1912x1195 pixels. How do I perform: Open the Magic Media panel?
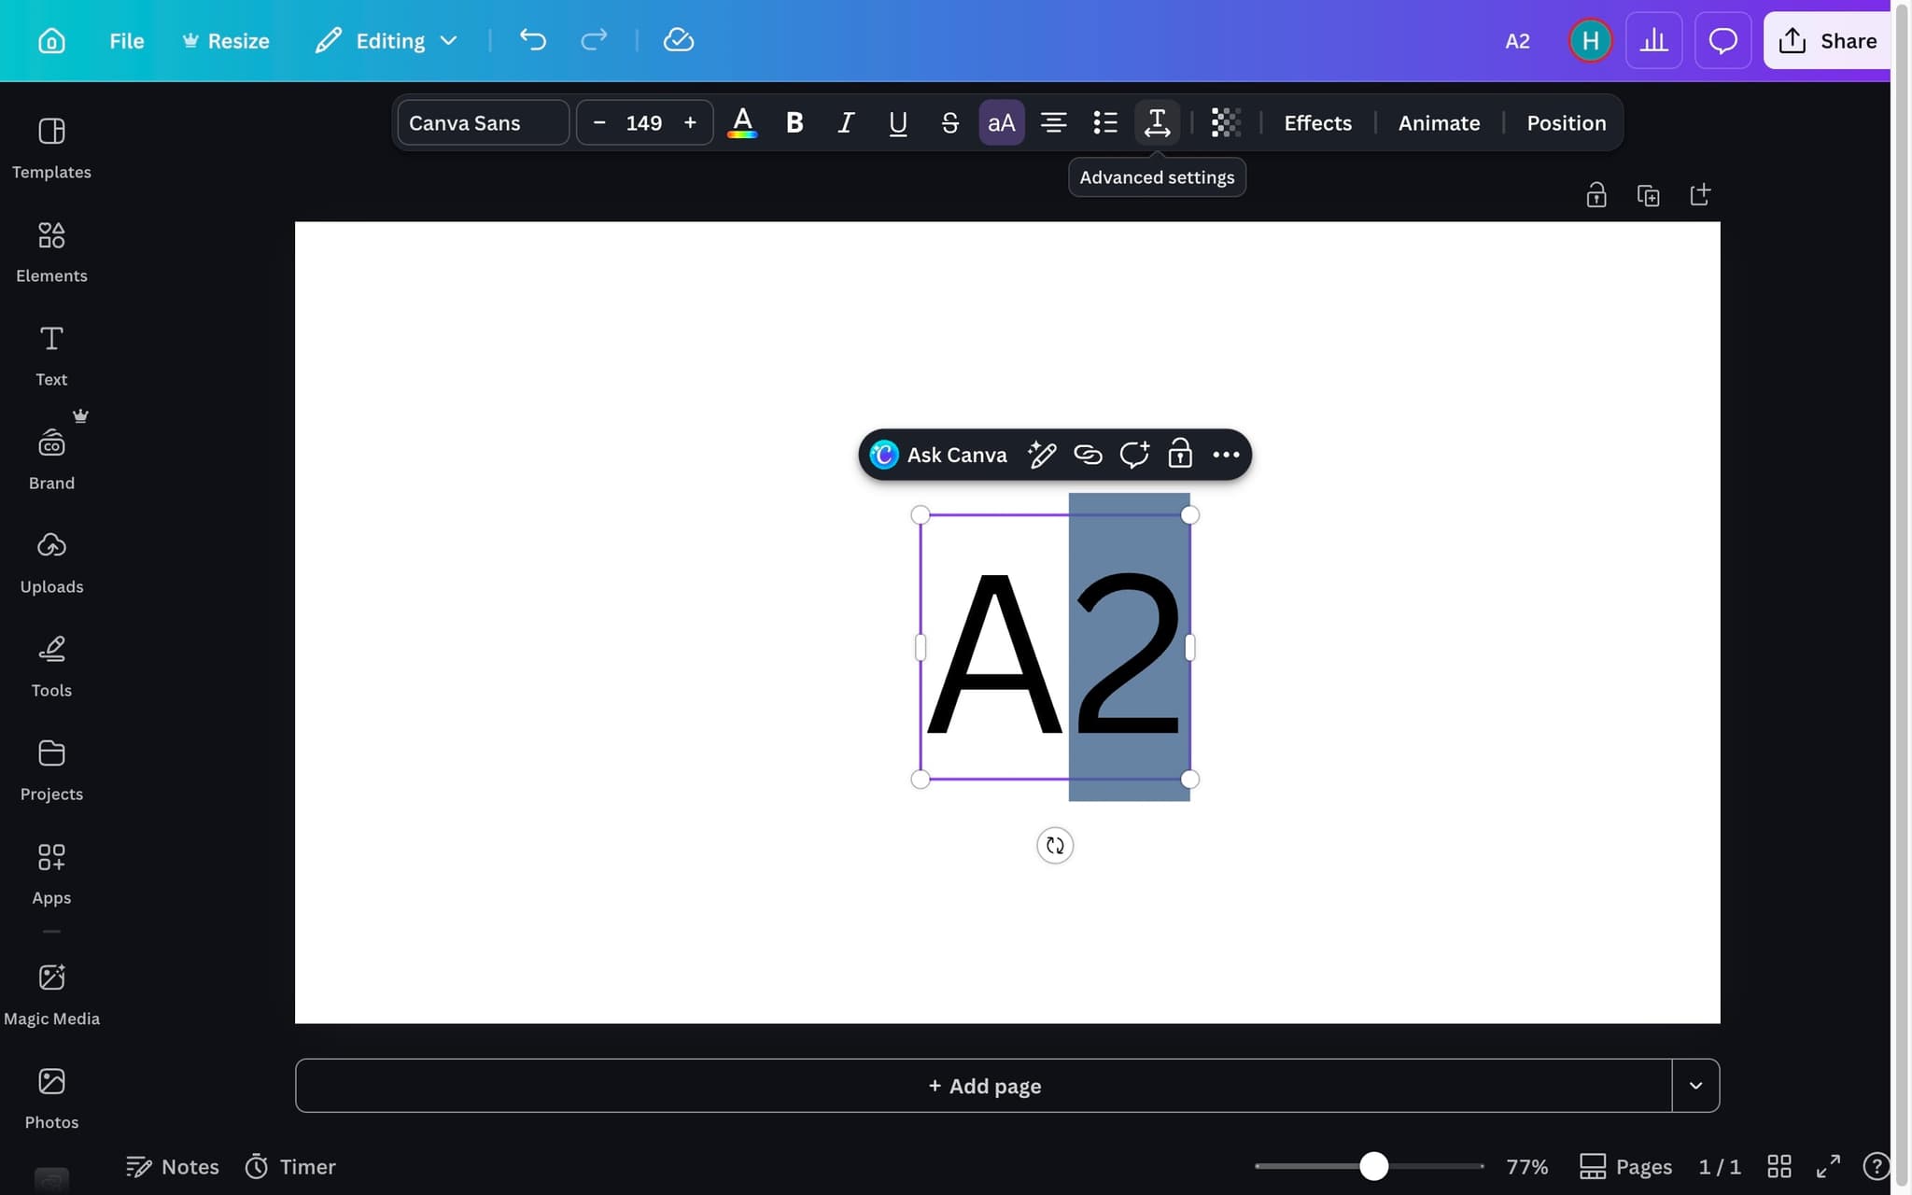point(51,992)
